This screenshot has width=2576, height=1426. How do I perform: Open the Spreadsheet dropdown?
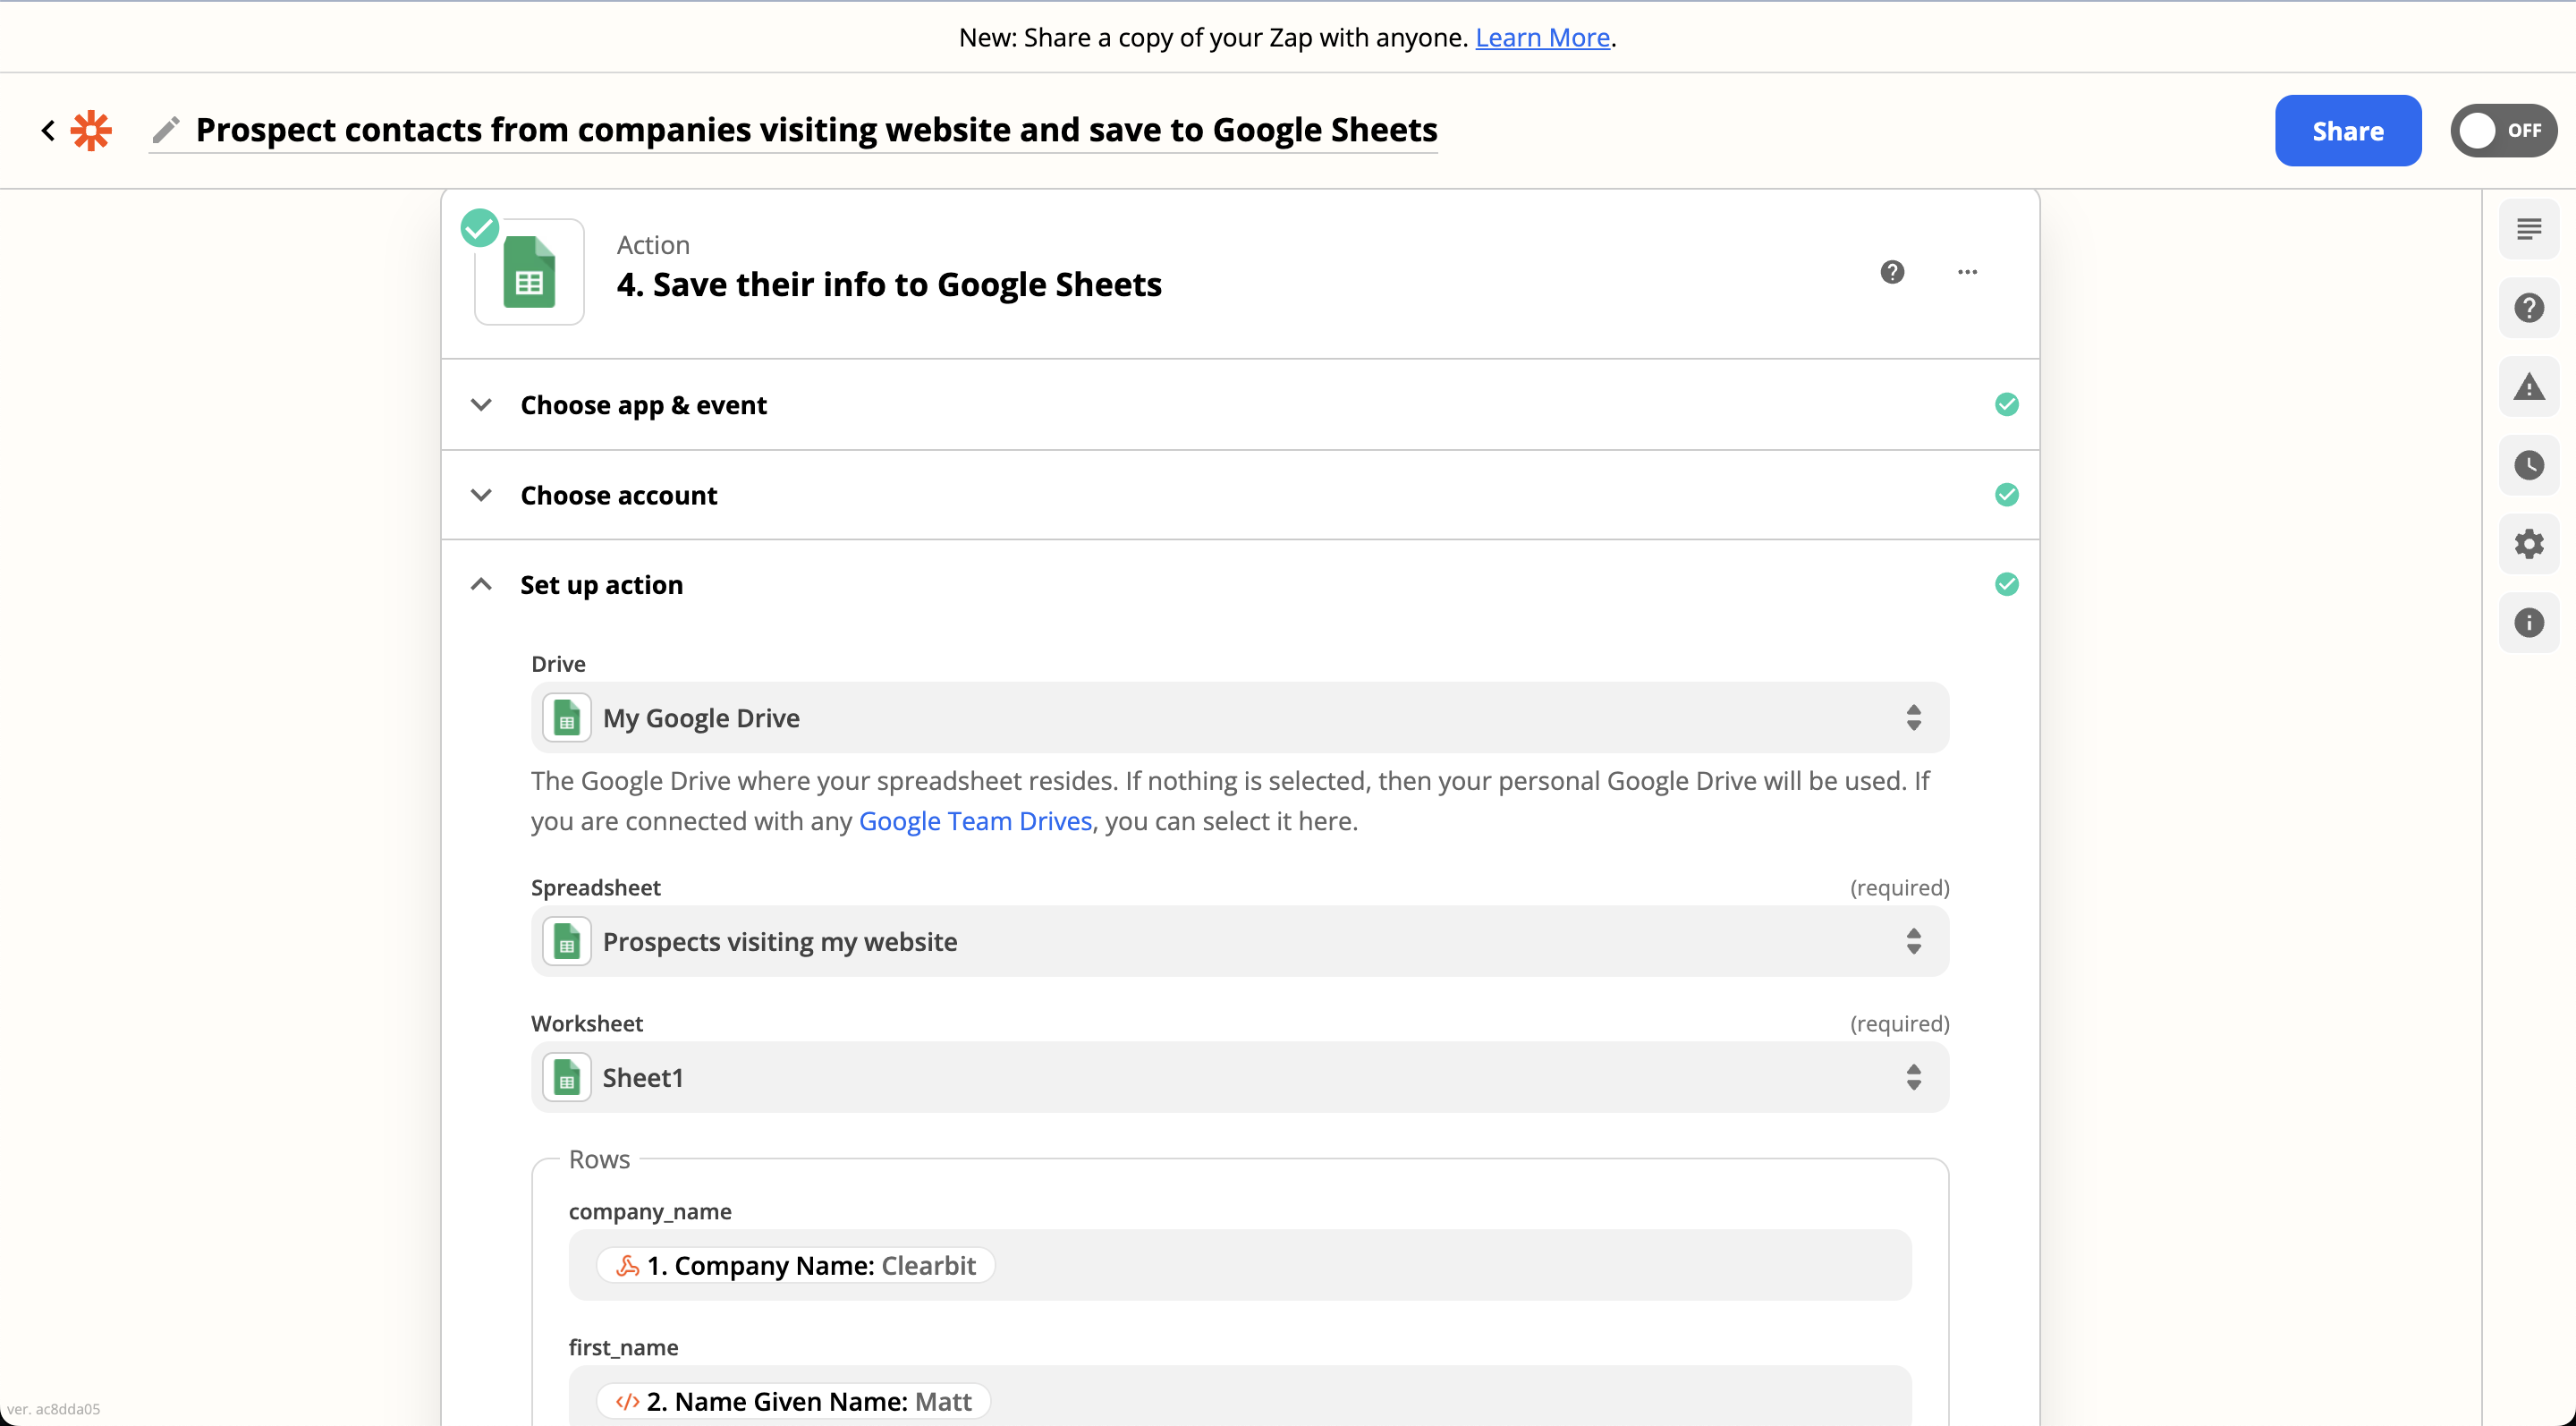point(1240,942)
